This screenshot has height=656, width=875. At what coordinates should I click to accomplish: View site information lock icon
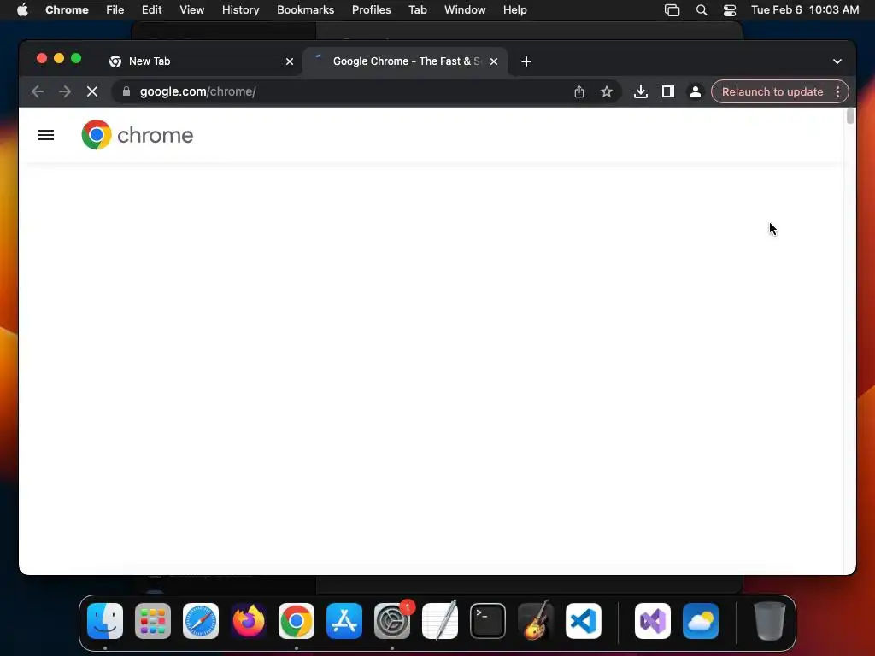(126, 91)
